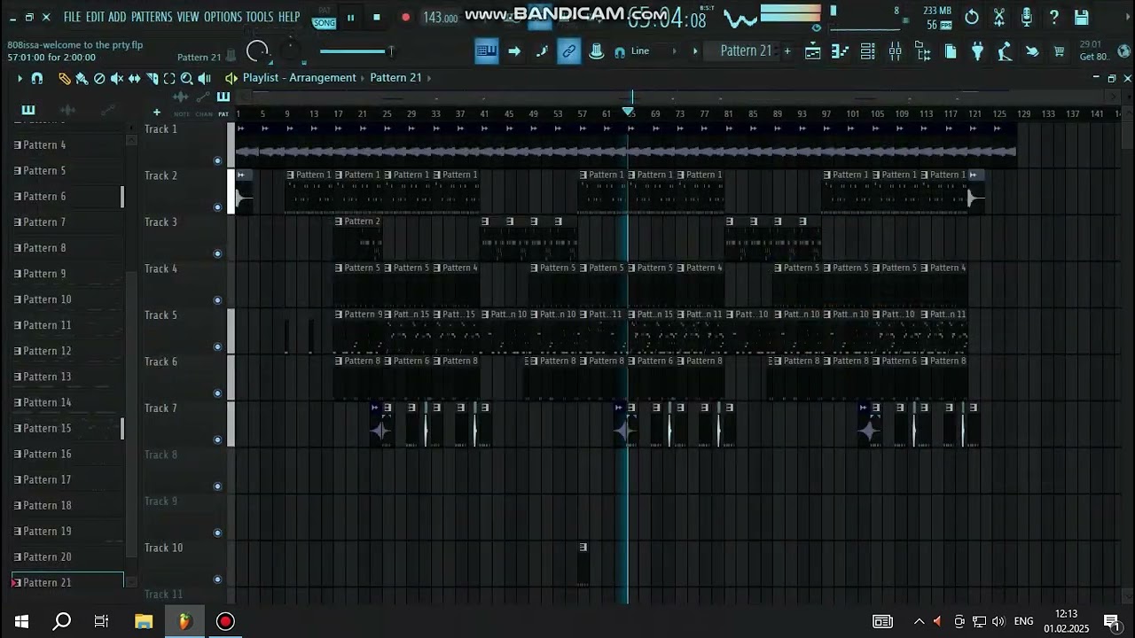Viewport: 1135px width, 638px height.
Task: Mute Track 3 using its green dot
Action: [x=217, y=253]
